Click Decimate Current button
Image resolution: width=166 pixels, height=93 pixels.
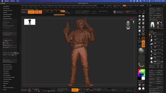point(9,46)
